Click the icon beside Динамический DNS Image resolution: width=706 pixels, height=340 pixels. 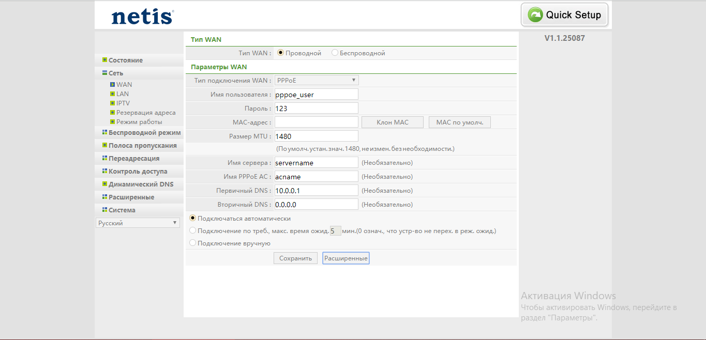[104, 184]
